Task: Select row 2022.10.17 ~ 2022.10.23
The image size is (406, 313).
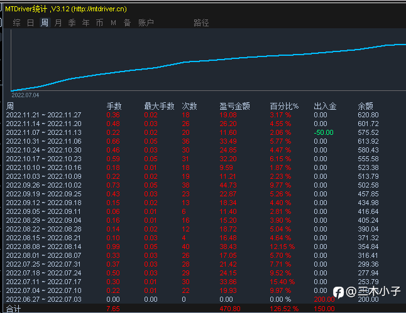Action: point(192,159)
